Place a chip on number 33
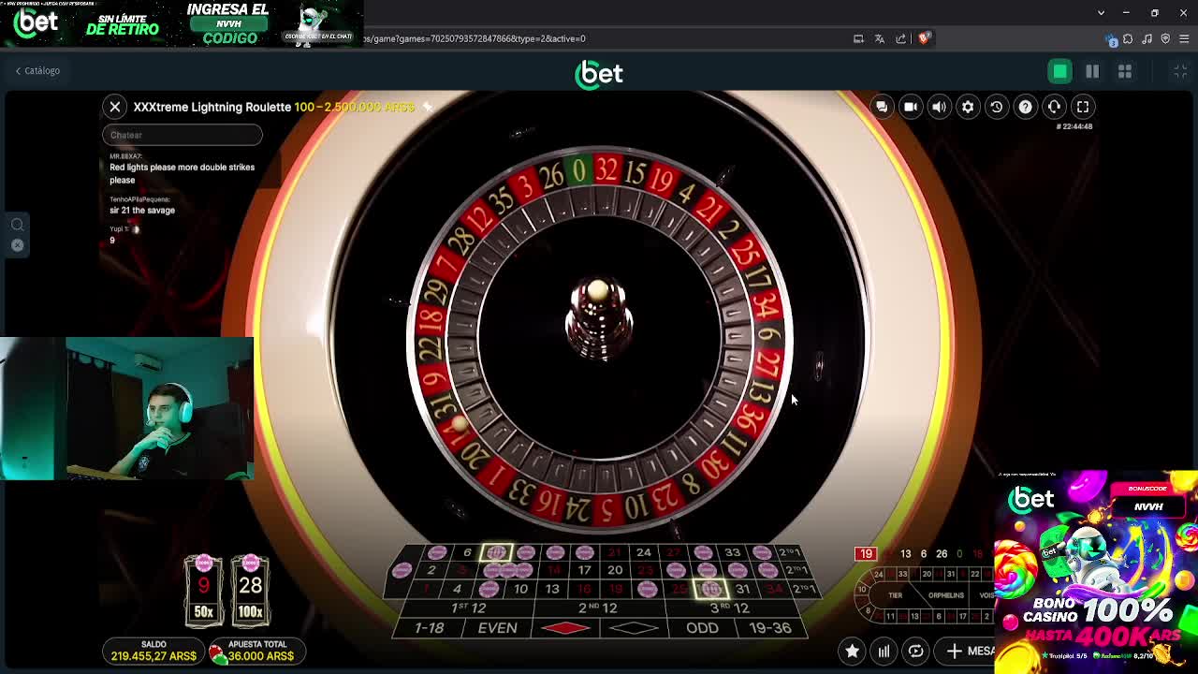 click(732, 553)
